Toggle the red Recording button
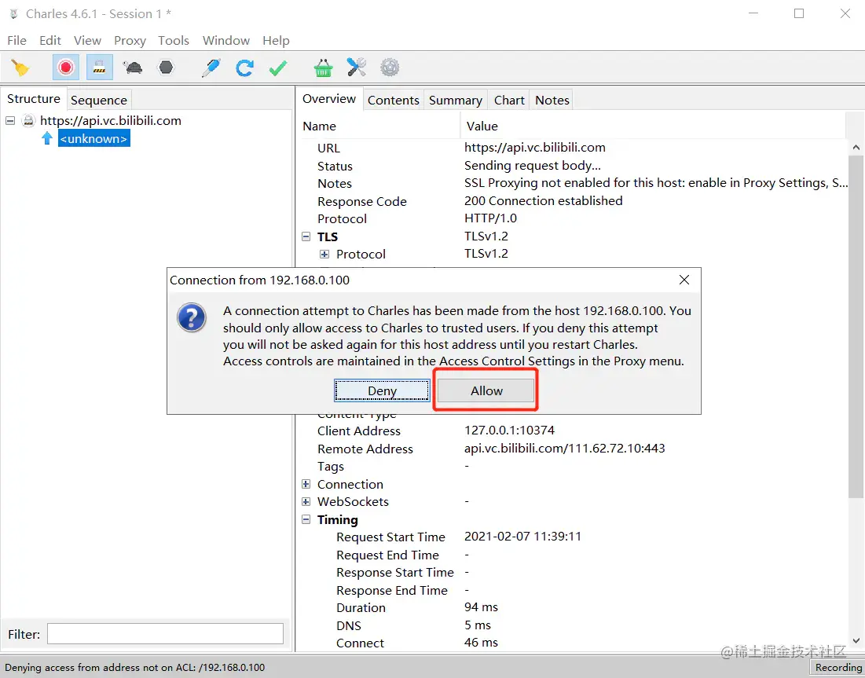 click(66, 68)
